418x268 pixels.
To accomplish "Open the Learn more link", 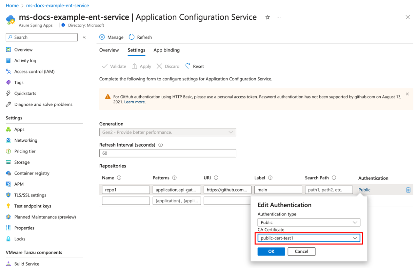I will coord(134,102).
